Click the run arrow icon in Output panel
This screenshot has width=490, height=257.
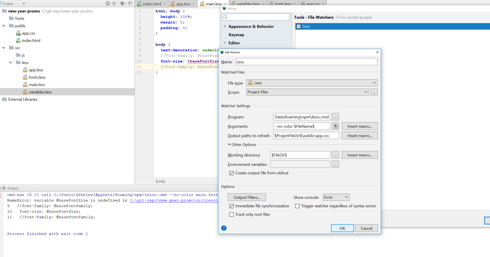tap(4, 188)
